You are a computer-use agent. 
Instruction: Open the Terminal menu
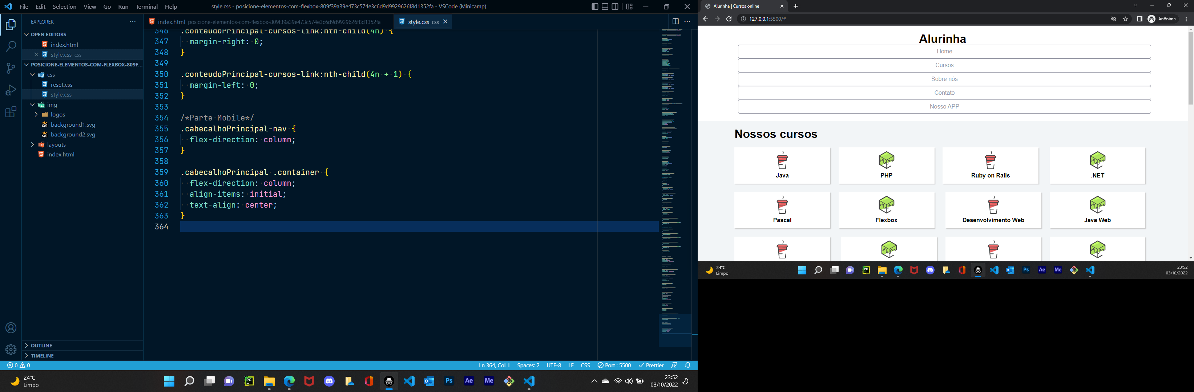[146, 7]
